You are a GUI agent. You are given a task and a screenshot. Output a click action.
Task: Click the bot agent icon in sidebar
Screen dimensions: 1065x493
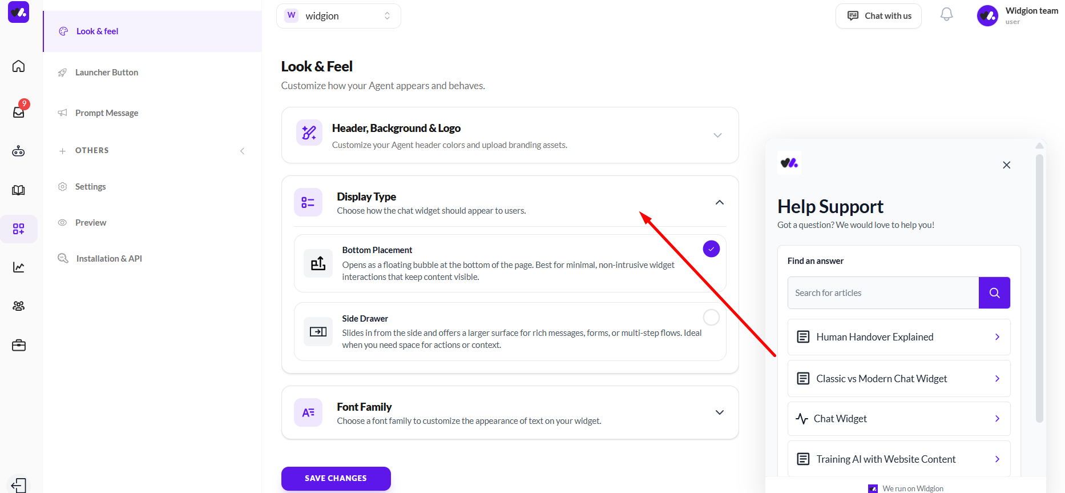(19, 151)
